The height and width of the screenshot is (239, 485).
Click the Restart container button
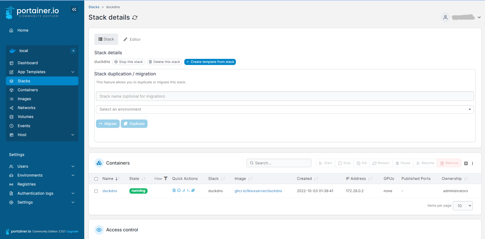click(x=381, y=163)
